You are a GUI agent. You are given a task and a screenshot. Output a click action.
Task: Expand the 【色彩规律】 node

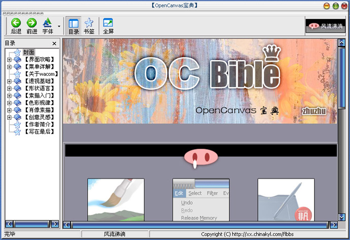(9, 103)
